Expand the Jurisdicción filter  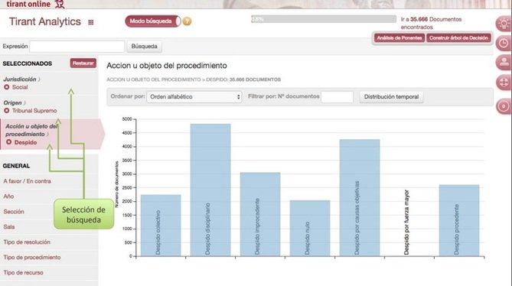pos(21,80)
